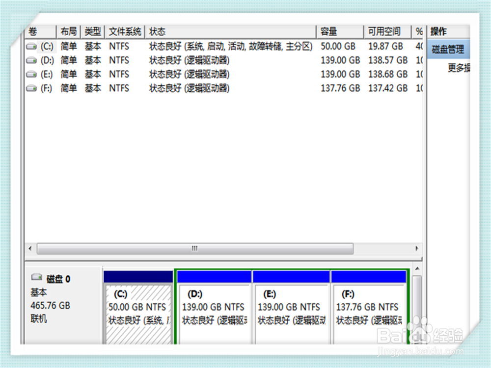Select the (E:) row in the volume list
The width and height of the screenshot is (491, 368).
click(147, 74)
